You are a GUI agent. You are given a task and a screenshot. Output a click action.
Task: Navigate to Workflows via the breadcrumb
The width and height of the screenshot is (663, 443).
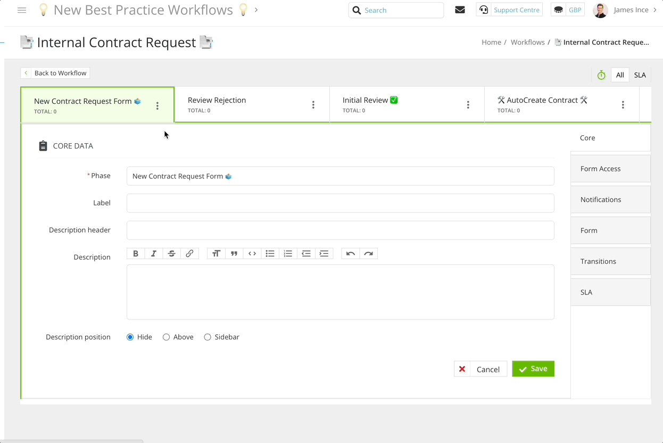pyautogui.click(x=527, y=42)
